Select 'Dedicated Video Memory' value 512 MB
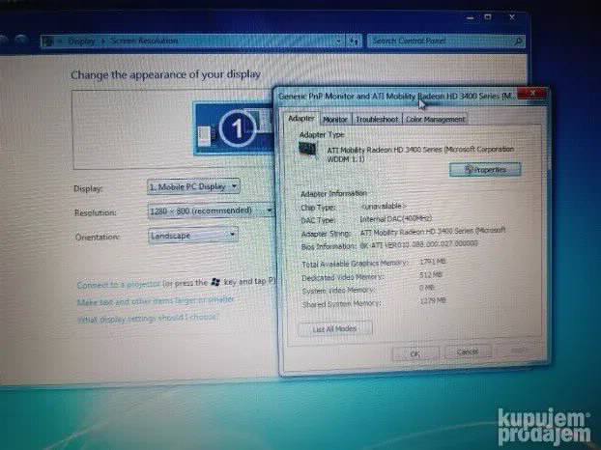The width and height of the screenshot is (601, 450). pyautogui.click(x=431, y=274)
